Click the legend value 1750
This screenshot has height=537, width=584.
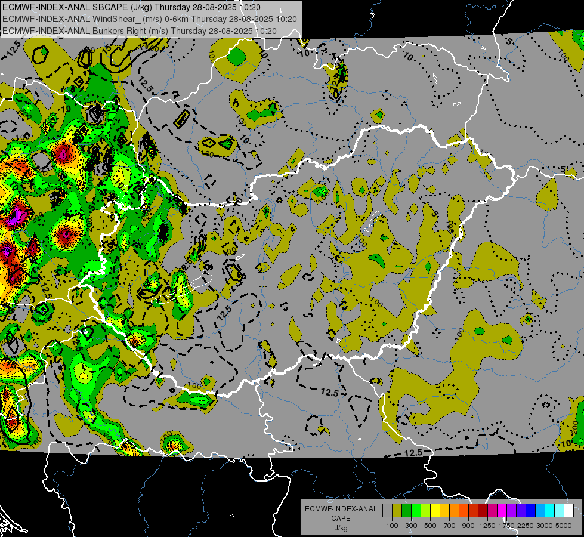pos(506,526)
